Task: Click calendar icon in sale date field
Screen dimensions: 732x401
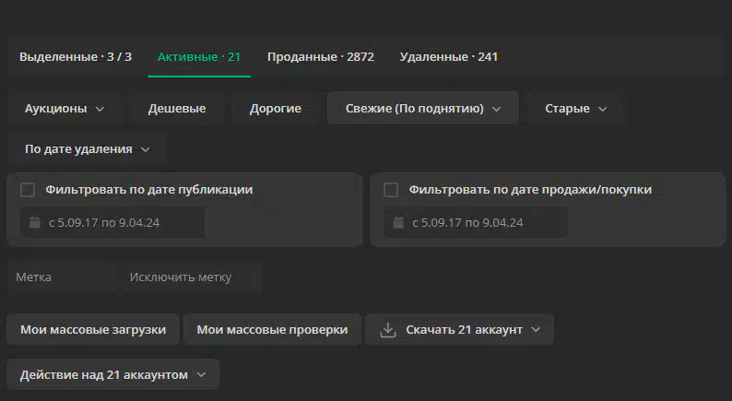Action: click(x=398, y=222)
